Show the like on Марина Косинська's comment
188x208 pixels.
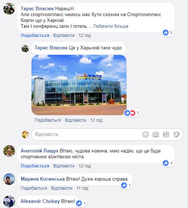point(126,185)
